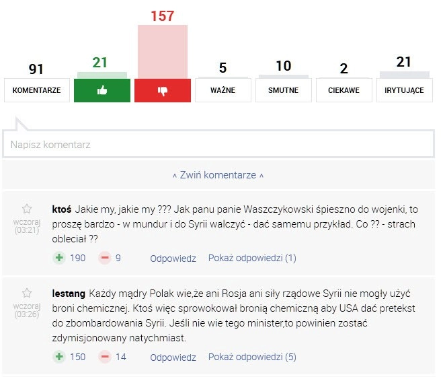Viewport: 445px width, 377px height.
Task: Select the SMUTNE reaction
Action: pyautogui.click(x=284, y=90)
